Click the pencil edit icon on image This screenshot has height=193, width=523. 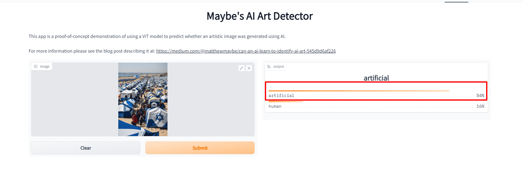point(242,68)
